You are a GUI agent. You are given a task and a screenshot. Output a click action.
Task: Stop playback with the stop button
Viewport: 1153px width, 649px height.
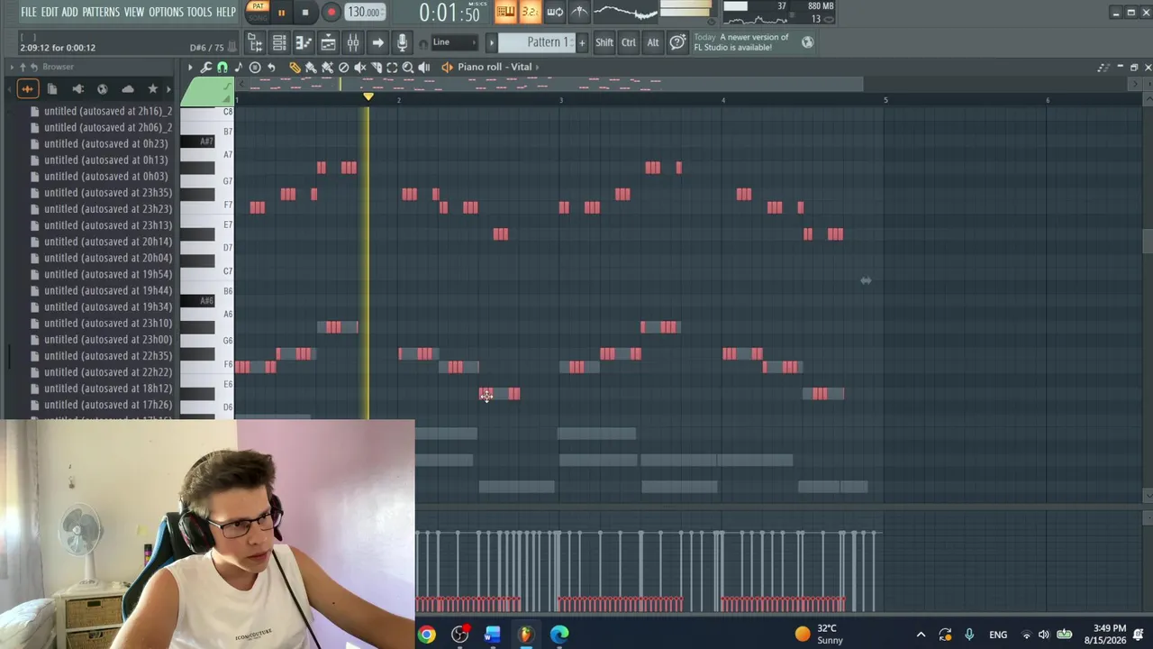coord(305,12)
